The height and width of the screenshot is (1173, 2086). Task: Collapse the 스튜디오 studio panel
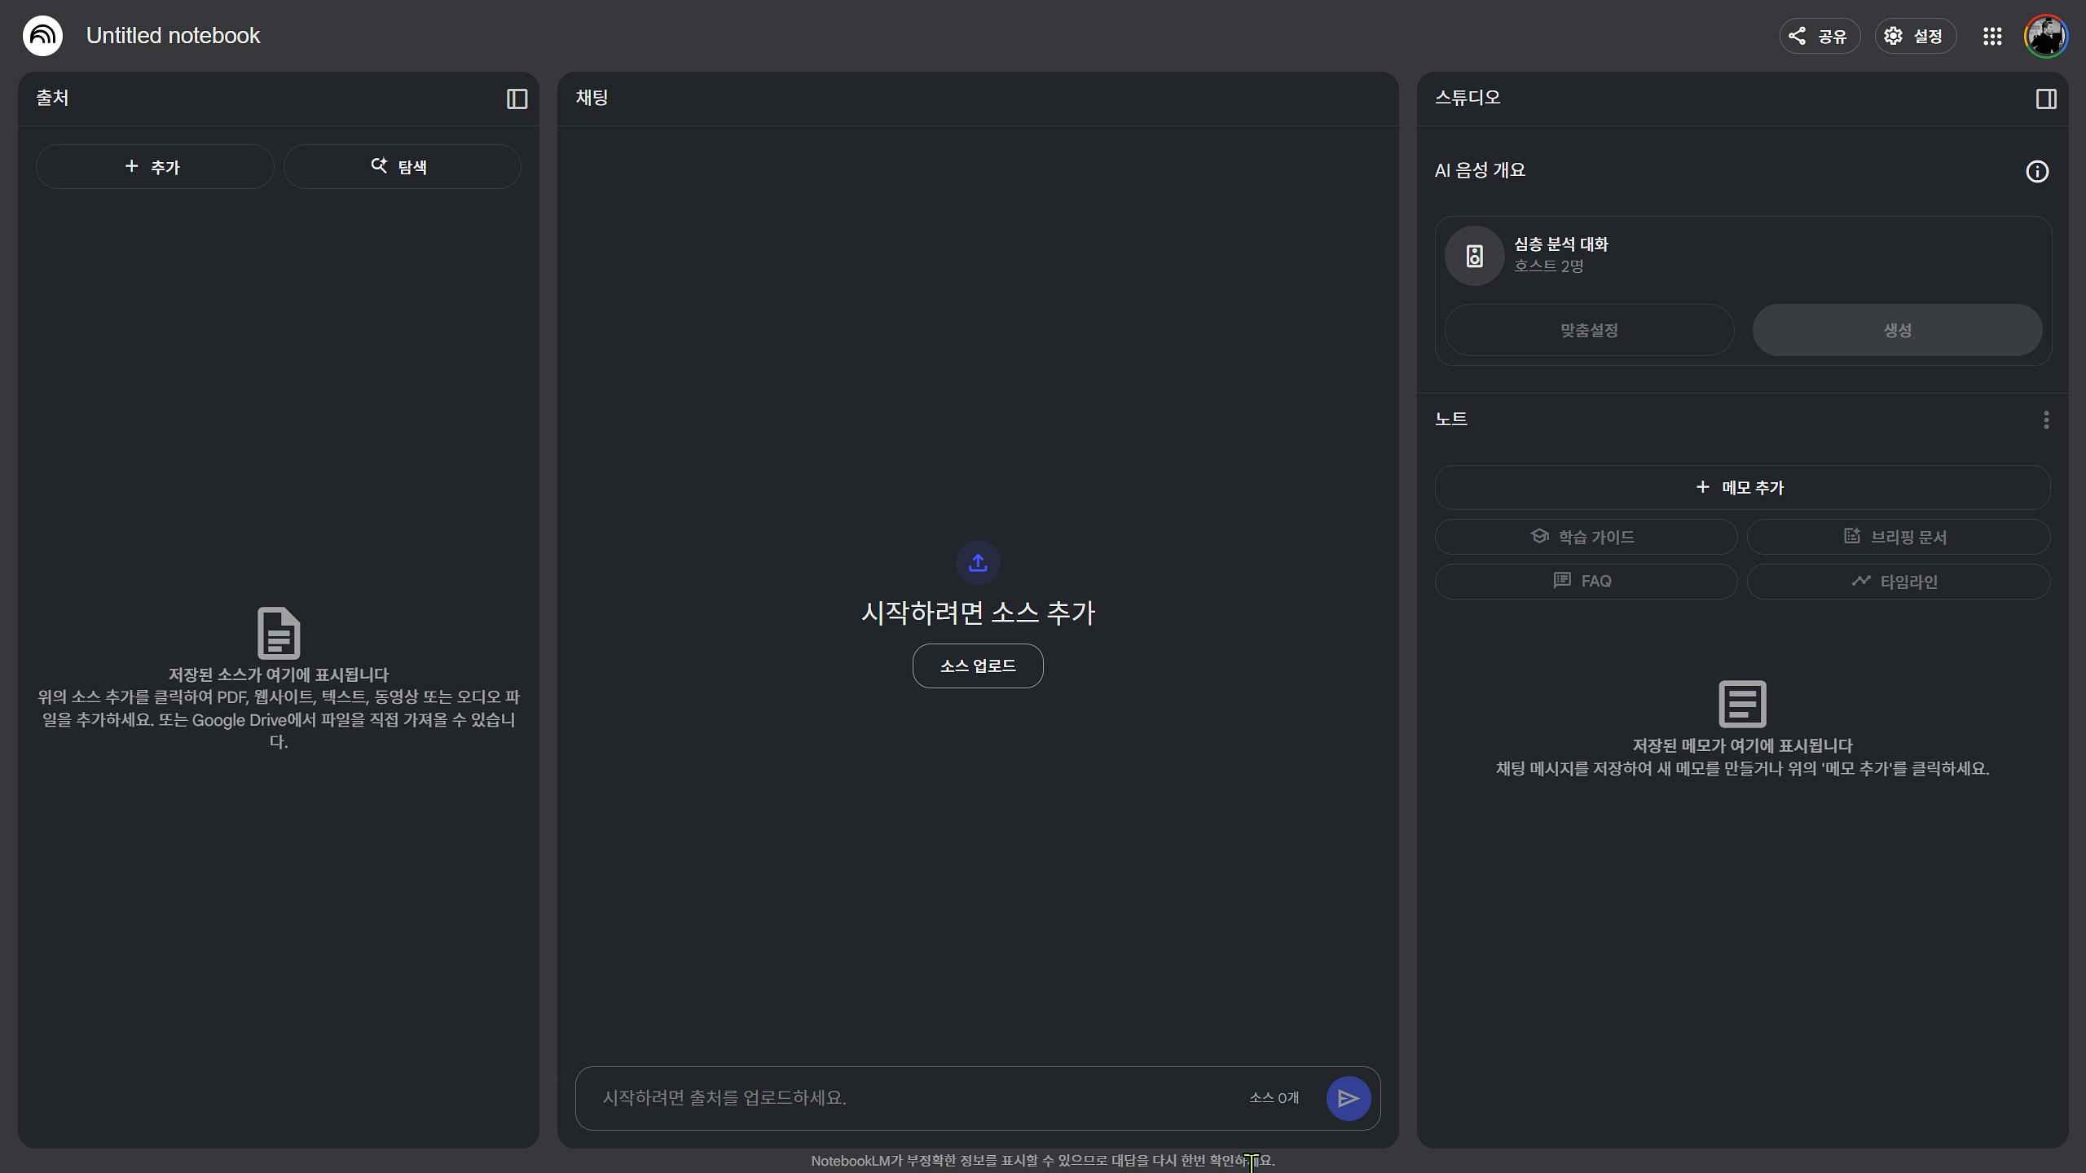2045,99
